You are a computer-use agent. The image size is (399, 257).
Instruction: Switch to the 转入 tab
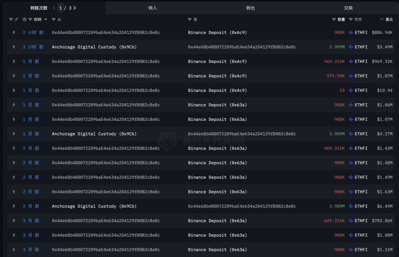153,8
